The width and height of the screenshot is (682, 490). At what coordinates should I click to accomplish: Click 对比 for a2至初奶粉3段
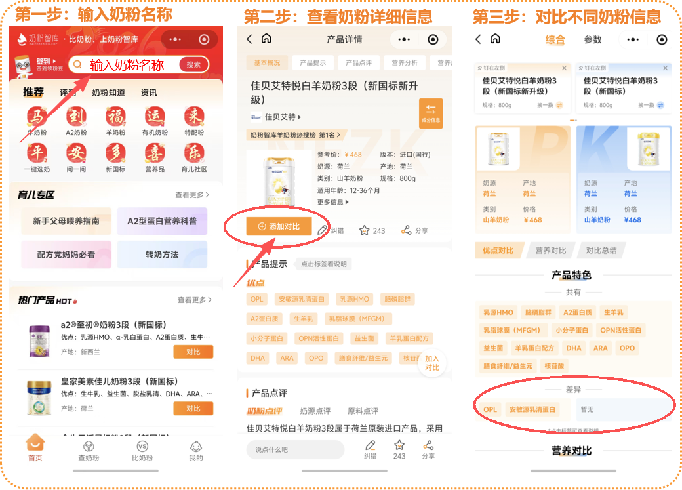(x=193, y=352)
